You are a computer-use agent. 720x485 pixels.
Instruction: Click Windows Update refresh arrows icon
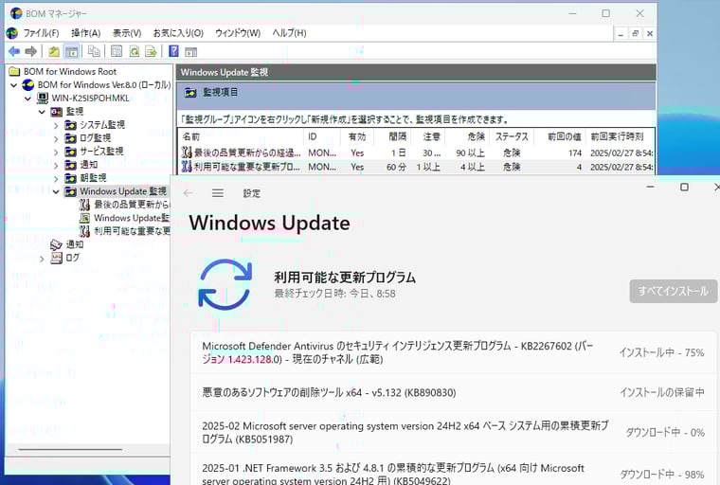(x=225, y=284)
